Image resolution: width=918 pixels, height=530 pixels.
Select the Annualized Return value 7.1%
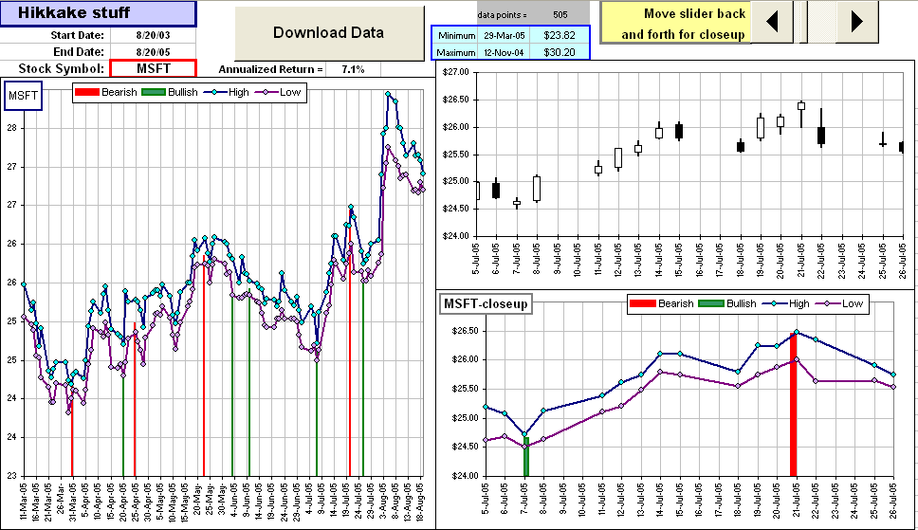[353, 69]
